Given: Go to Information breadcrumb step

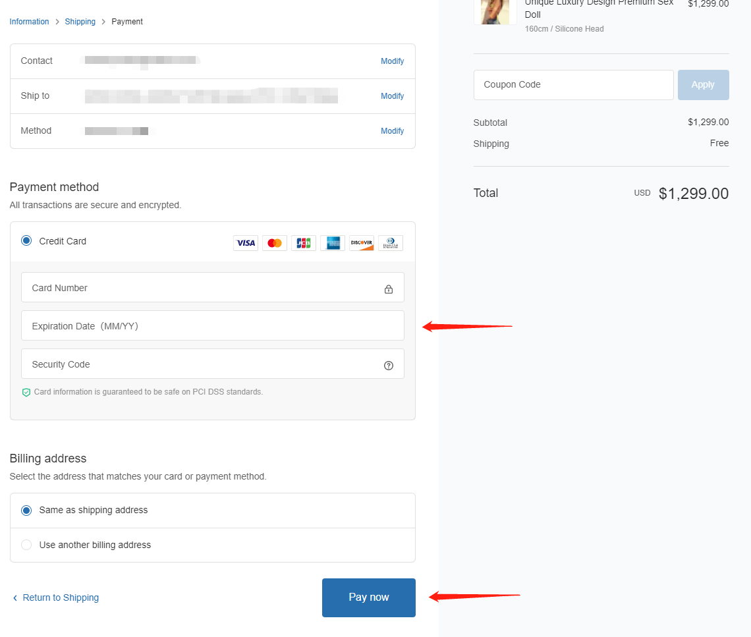Looking at the screenshot, I should click(x=29, y=22).
